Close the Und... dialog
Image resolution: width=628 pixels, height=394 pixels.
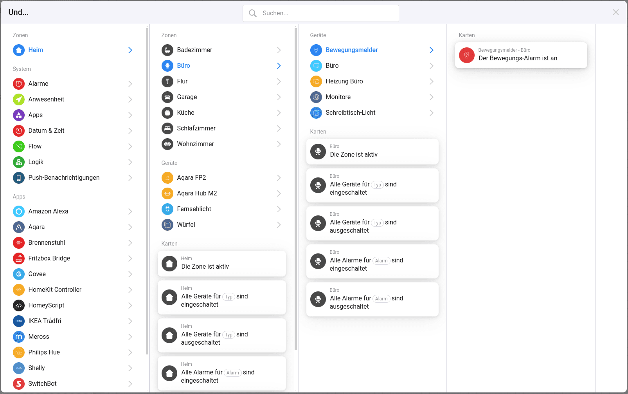[x=615, y=12]
